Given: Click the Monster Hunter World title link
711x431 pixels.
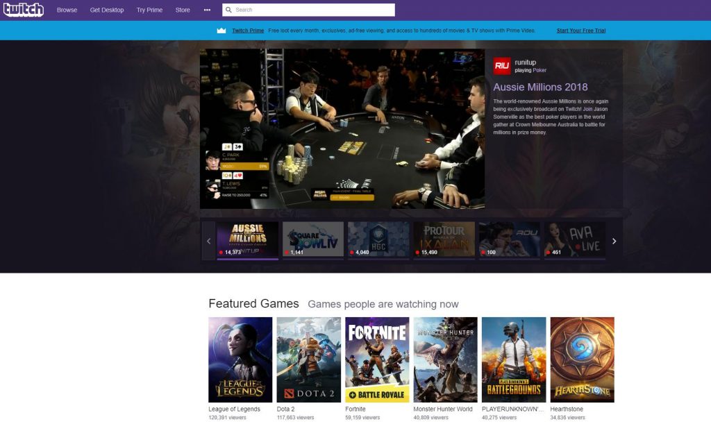Looking at the screenshot, I should click(x=443, y=409).
